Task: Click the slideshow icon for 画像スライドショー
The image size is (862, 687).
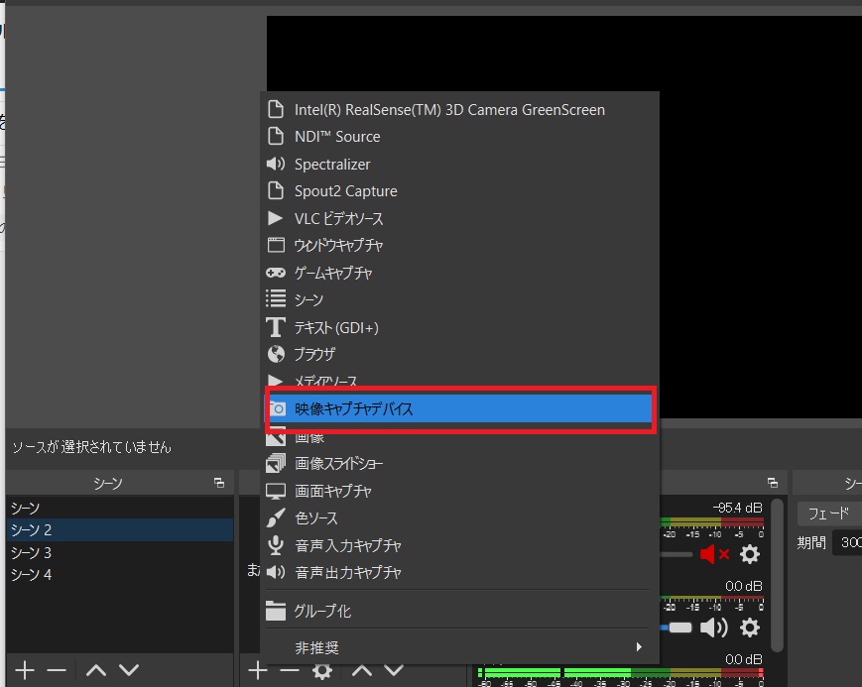Action: (x=276, y=463)
